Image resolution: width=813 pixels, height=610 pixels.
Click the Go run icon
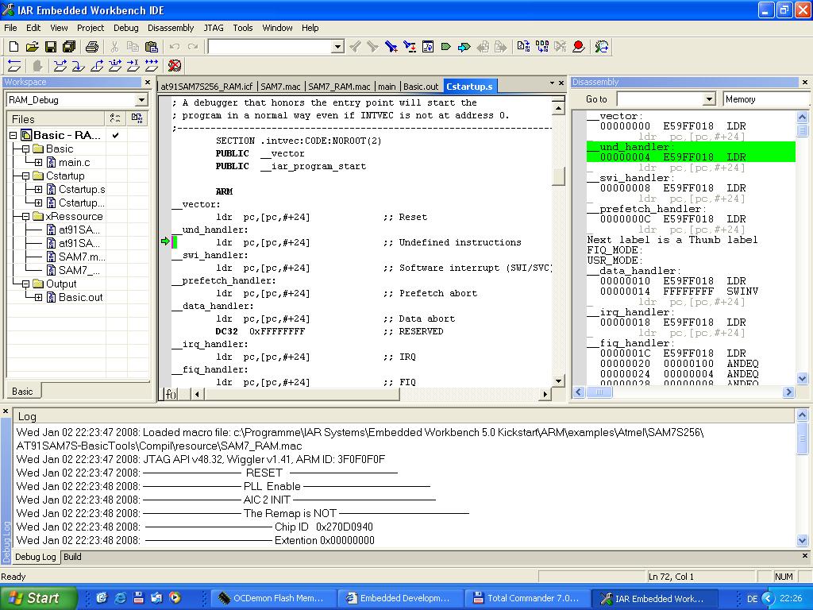(x=152, y=65)
